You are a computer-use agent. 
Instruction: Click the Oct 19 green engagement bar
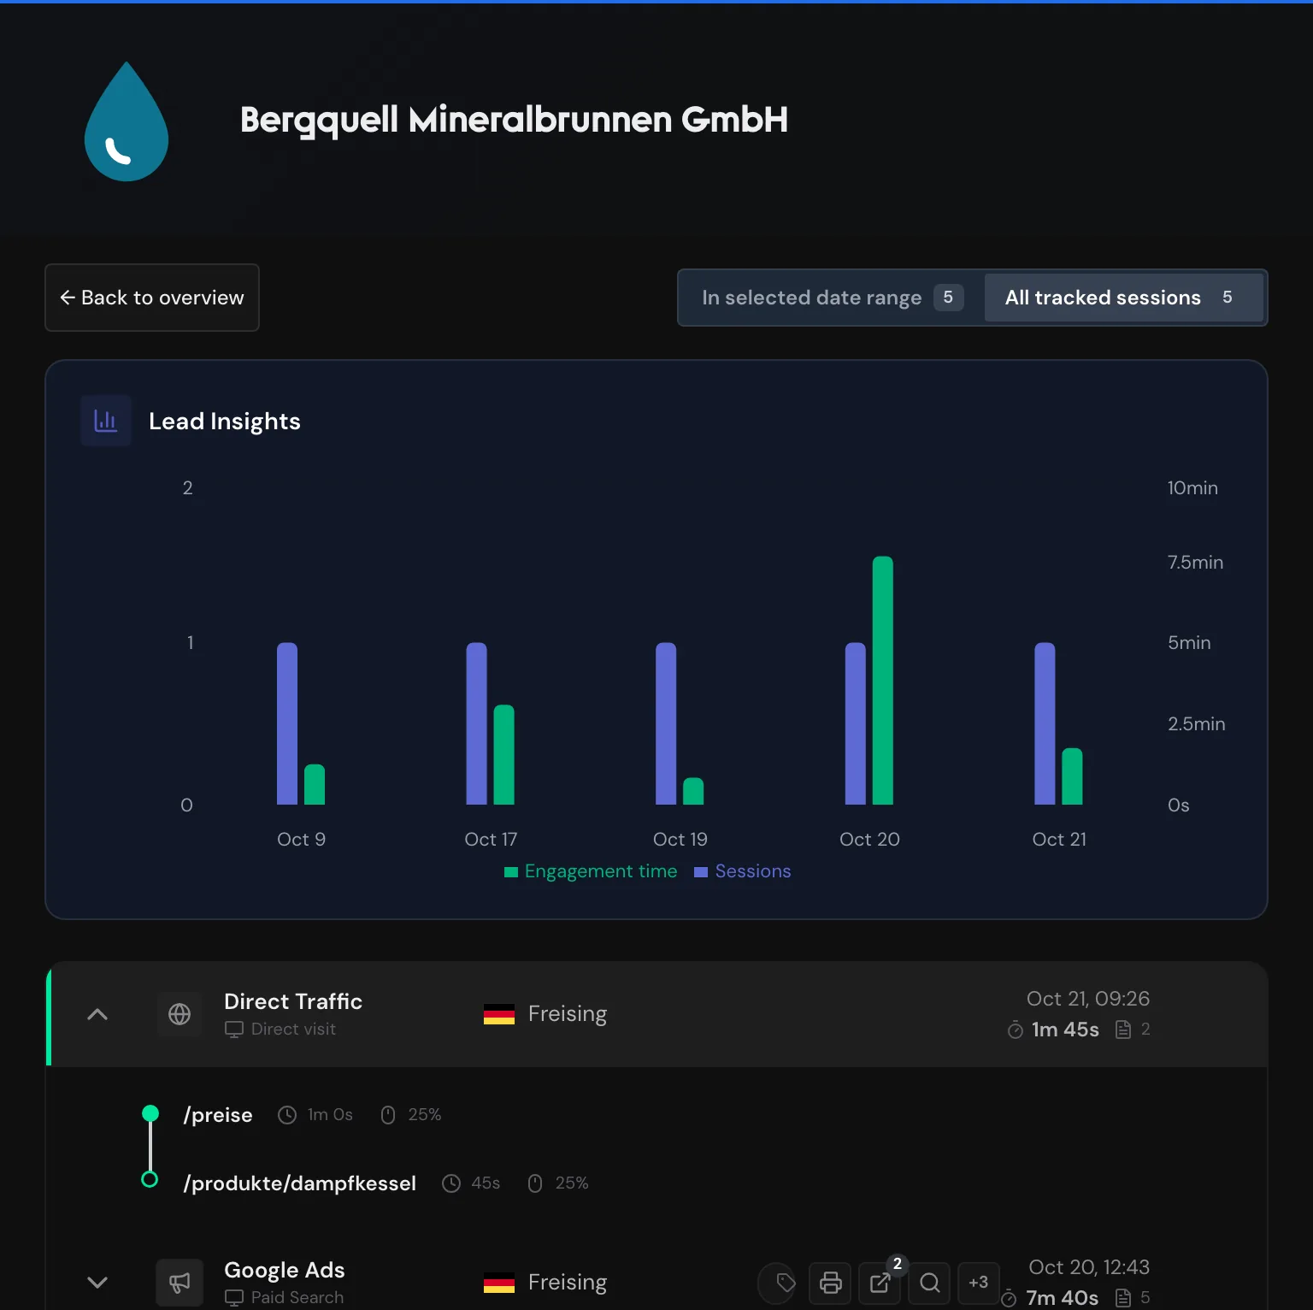click(693, 791)
